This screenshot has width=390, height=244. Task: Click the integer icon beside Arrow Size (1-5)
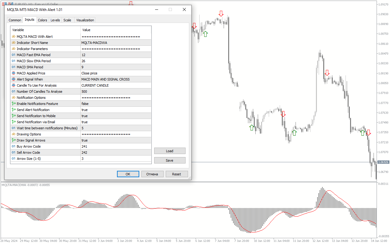[x=13, y=159]
